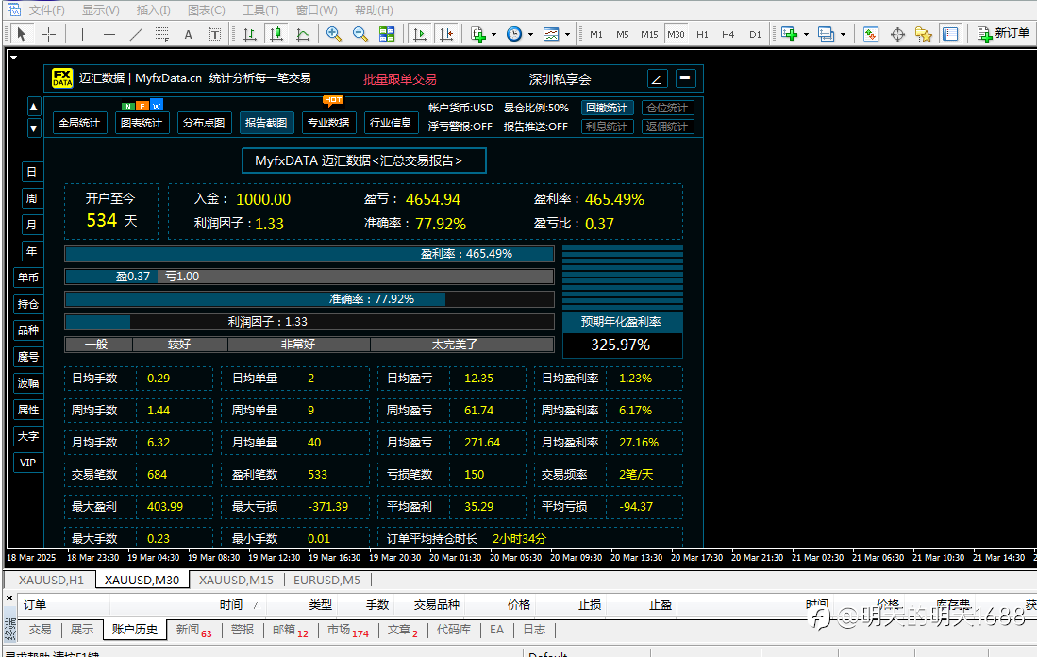Toggle 利息统计 option

point(607,126)
